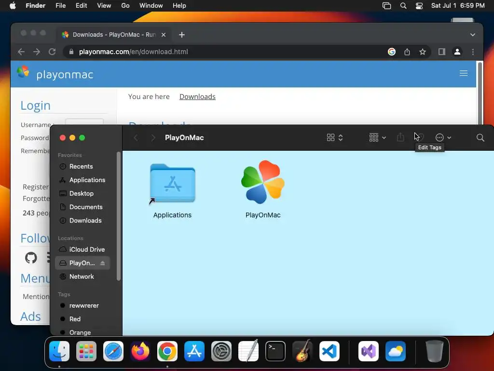Open Terminal from the Dock
The image size is (494, 371).
click(x=275, y=351)
